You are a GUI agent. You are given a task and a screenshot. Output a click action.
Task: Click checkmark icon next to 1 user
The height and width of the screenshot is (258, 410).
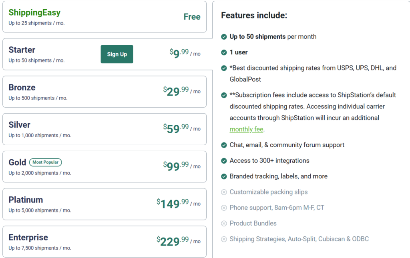point(224,52)
